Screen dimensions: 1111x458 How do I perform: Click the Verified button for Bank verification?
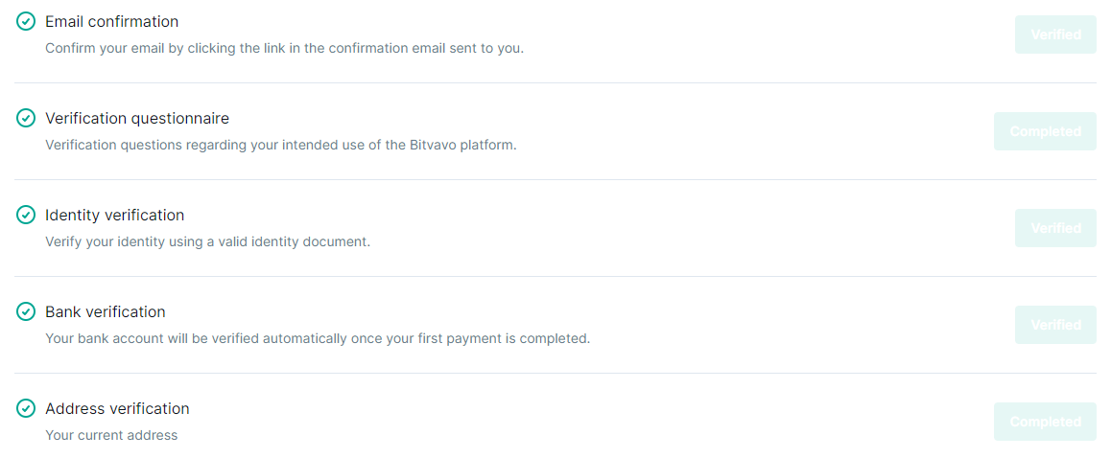pos(1055,325)
